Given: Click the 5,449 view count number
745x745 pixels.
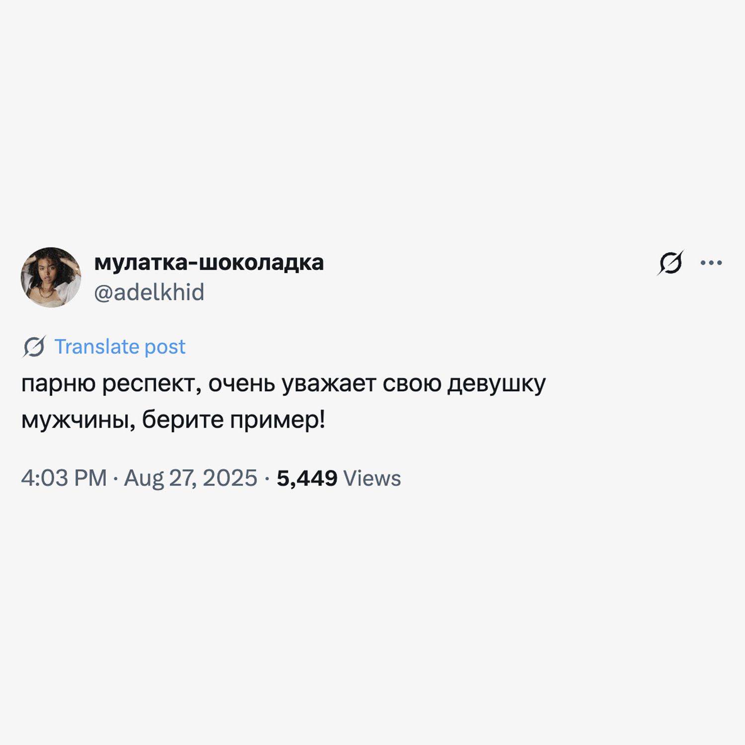Looking at the screenshot, I should [307, 478].
